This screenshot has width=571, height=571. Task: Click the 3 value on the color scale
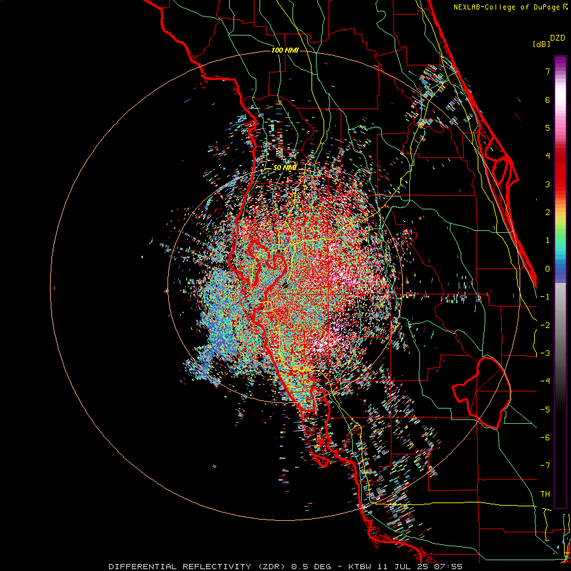click(x=548, y=184)
